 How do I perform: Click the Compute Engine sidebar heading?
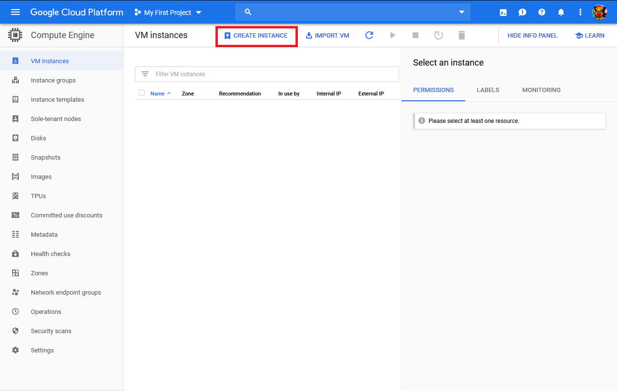pos(63,35)
